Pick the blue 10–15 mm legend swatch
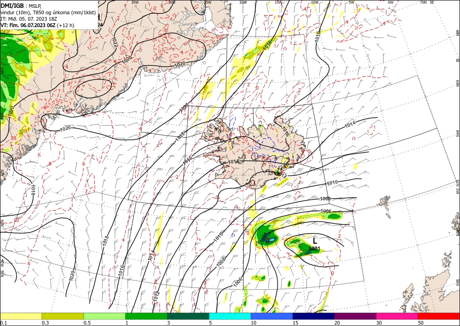Image resolution: width=460 pixels, height=326 pixels. (x=272, y=316)
